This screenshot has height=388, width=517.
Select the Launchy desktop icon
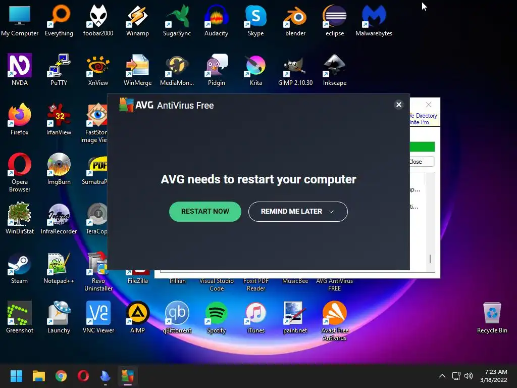[59, 317]
